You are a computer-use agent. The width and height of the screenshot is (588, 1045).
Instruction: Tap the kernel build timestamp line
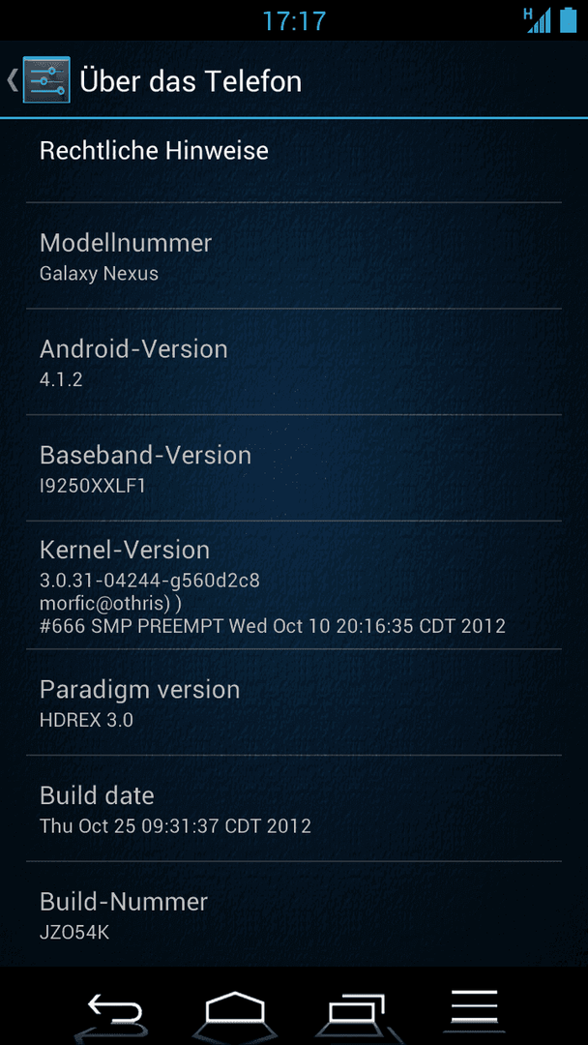click(273, 626)
